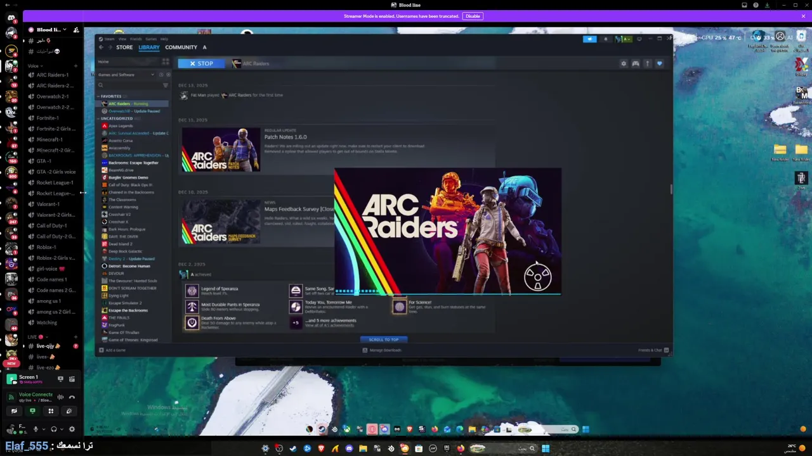
Task: Open Discord inbox icon in title bar
Action: click(744, 5)
